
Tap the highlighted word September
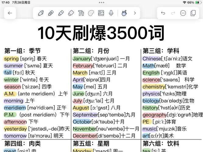[x=85, y=115]
